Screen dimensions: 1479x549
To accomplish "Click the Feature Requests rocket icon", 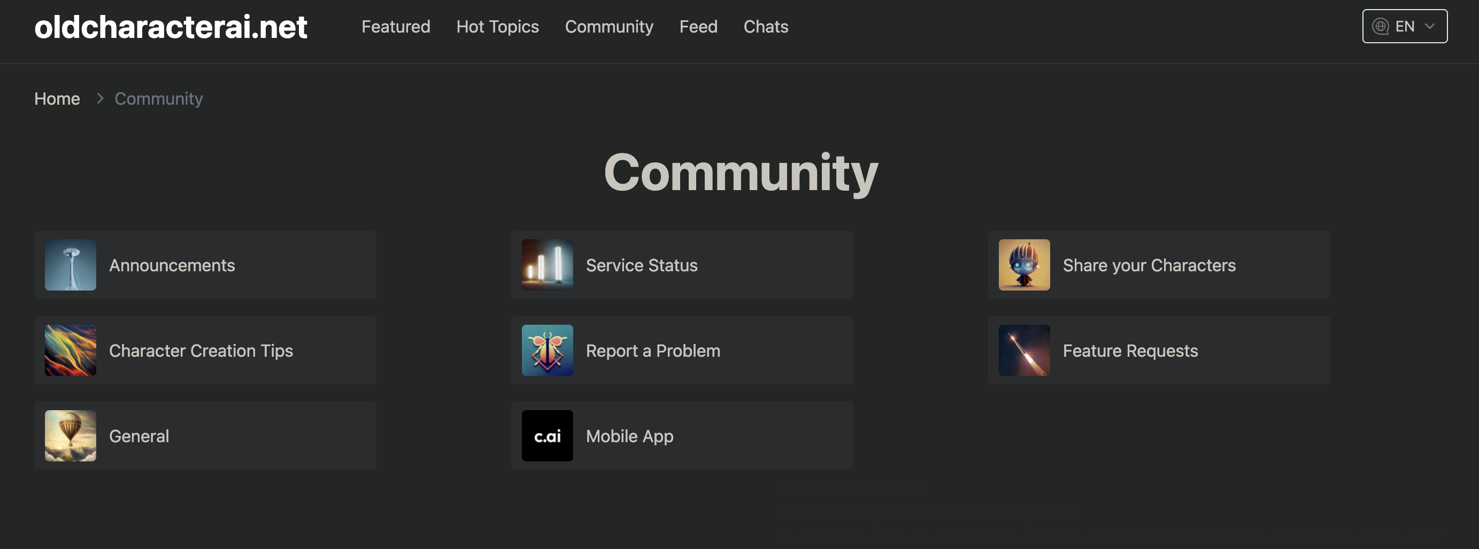I will (1024, 350).
